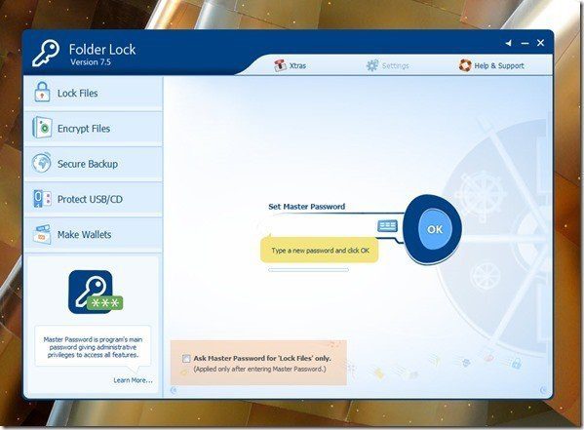Viewport: 584px width, 430px height.
Task: Click the 'Set Master Password' label
Action: [x=306, y=207]
